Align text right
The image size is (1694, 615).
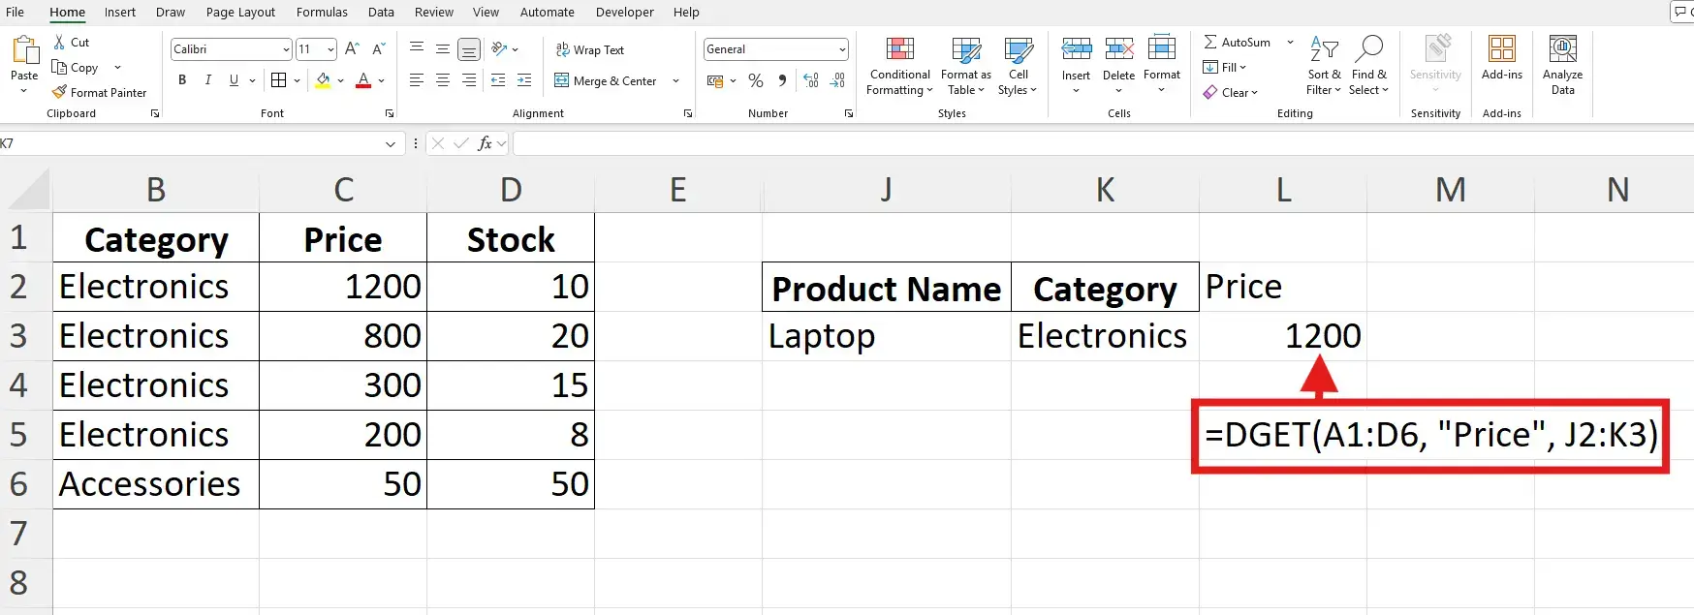(469, 80)
